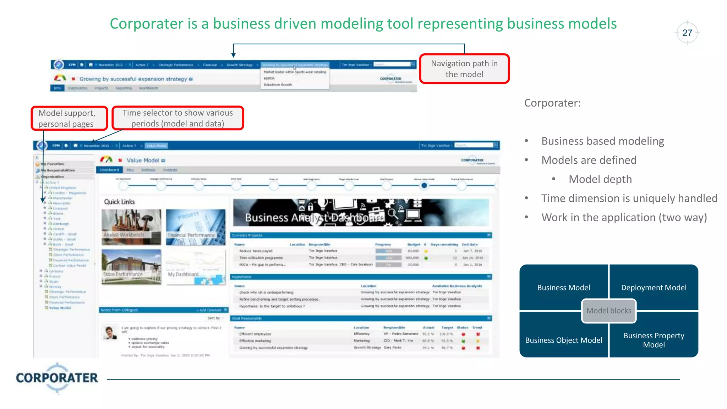The image size is (727, 409).
Task: Collapse the Organization section
Action: point(93,176)
